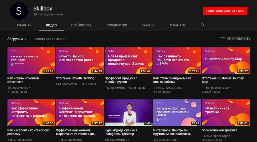Click the red Подписаться button
Screen dimensions: 257x142
(x=225, y=11)
